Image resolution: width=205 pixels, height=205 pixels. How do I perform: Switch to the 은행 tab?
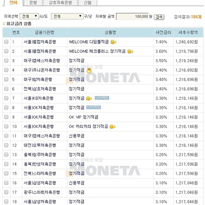tap(33, 3)
